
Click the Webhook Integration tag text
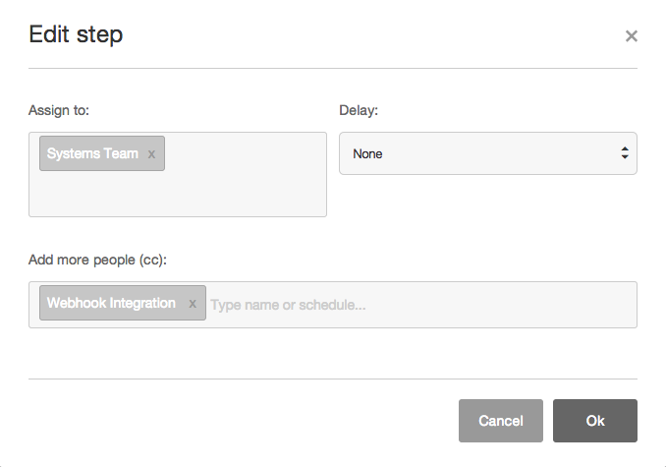(x=111, y=303)
